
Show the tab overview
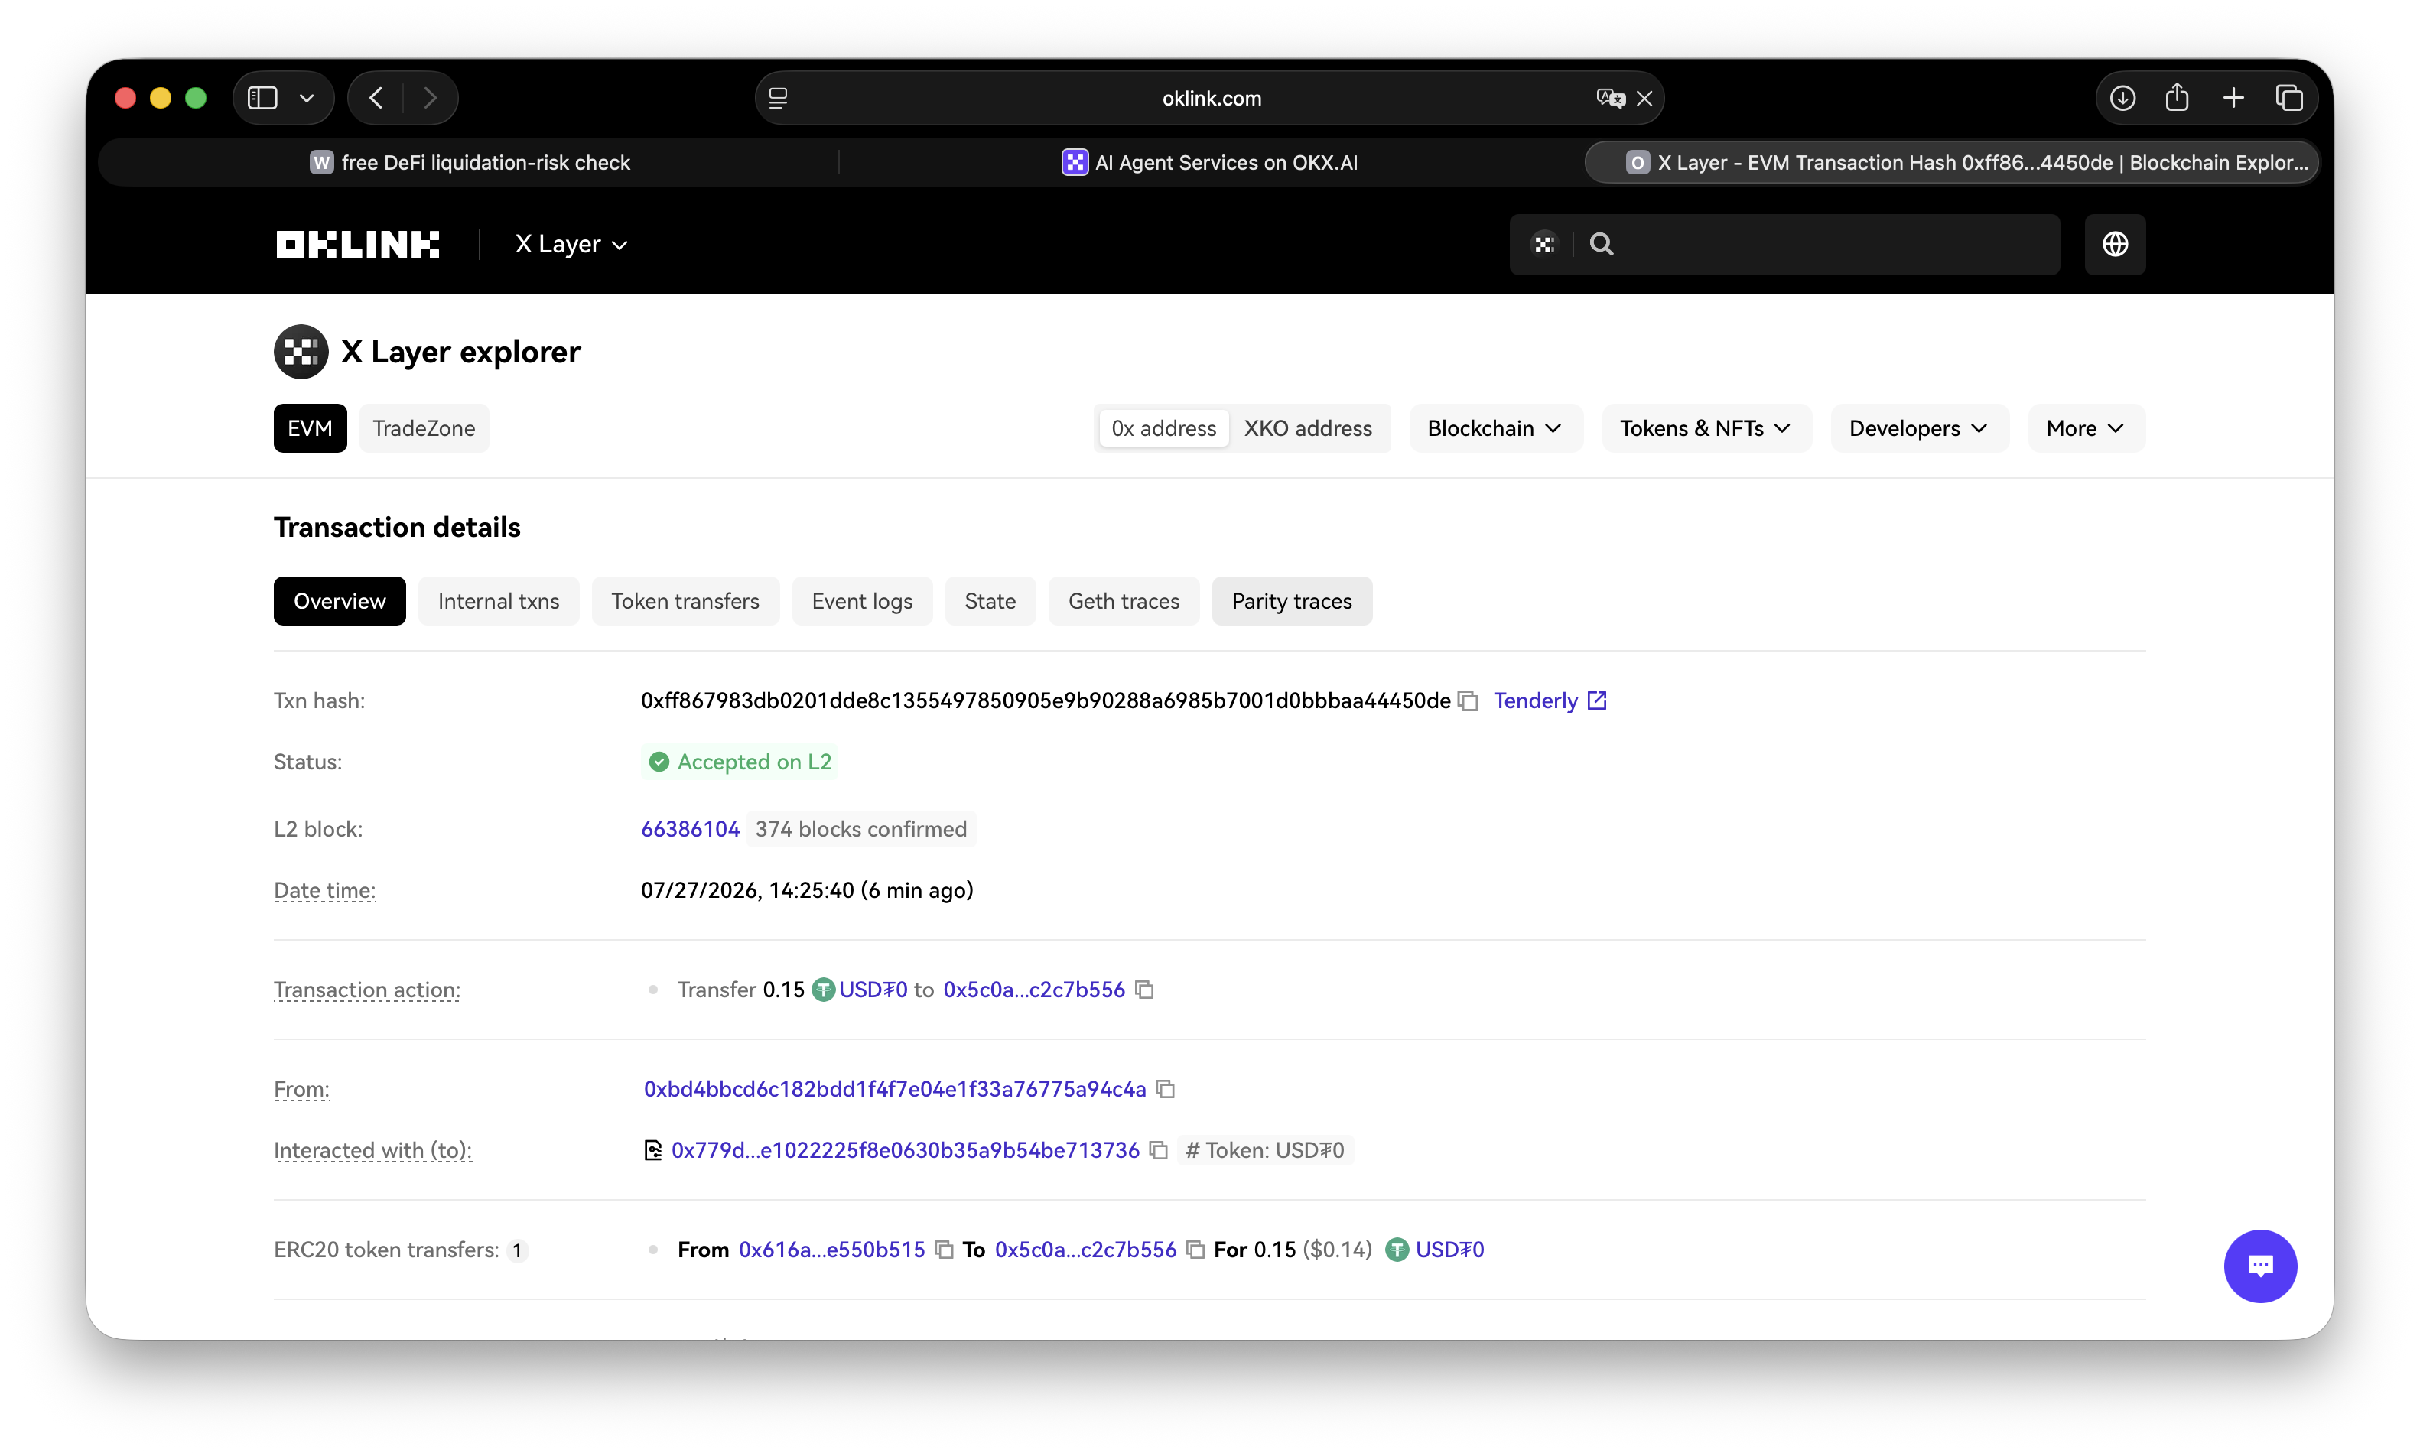(2290, 98)
